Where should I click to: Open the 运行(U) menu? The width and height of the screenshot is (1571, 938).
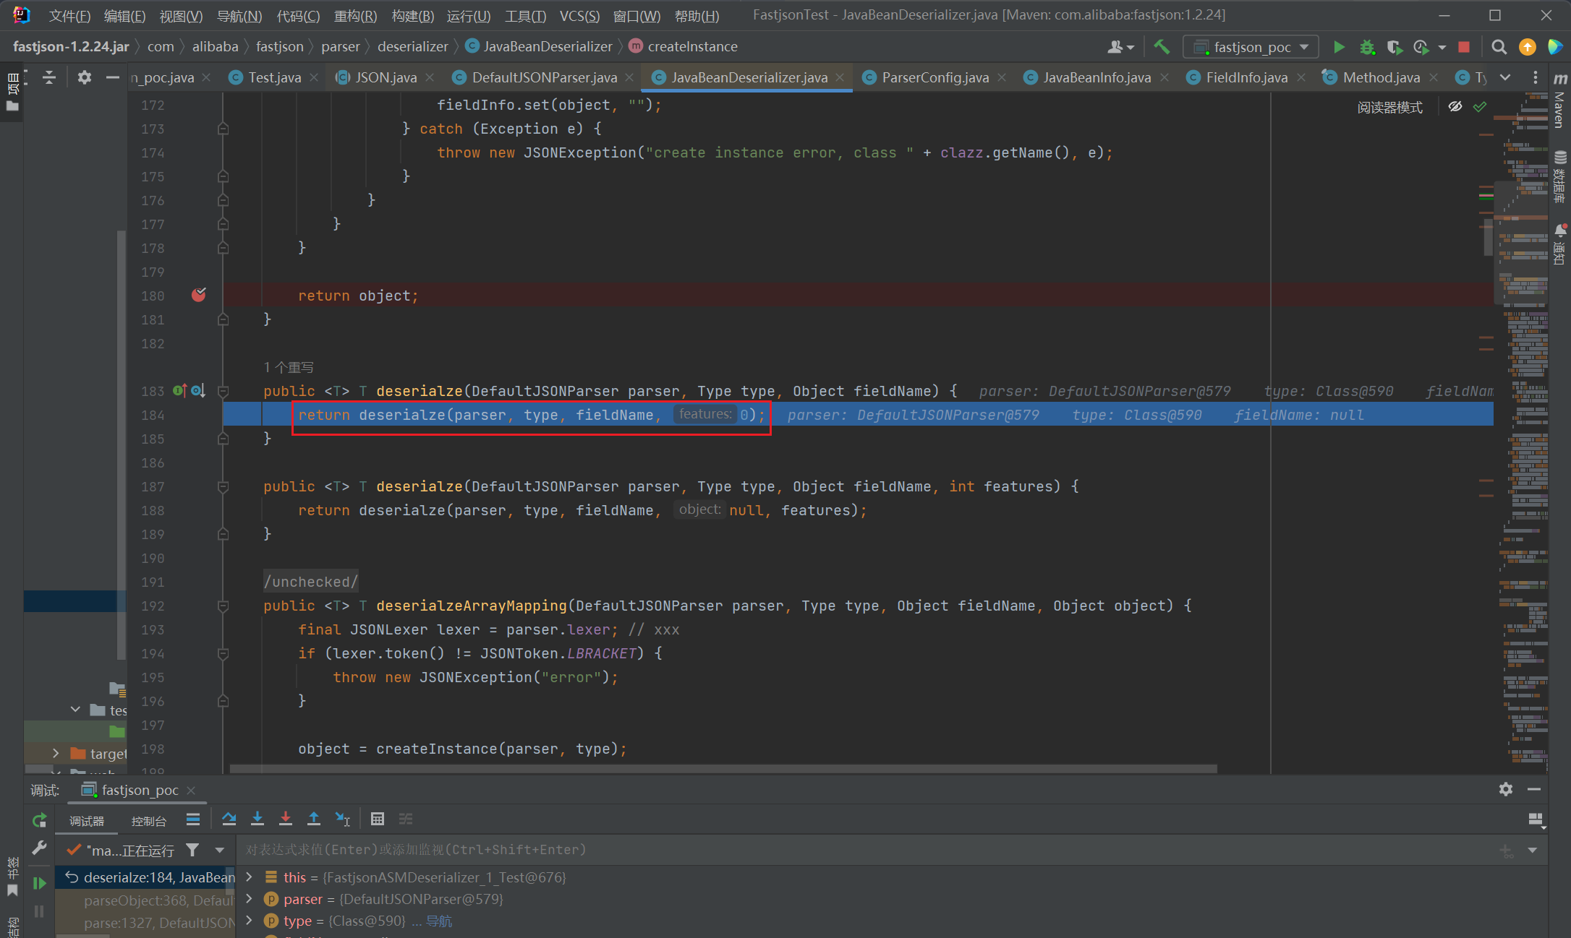click(468, 15)
